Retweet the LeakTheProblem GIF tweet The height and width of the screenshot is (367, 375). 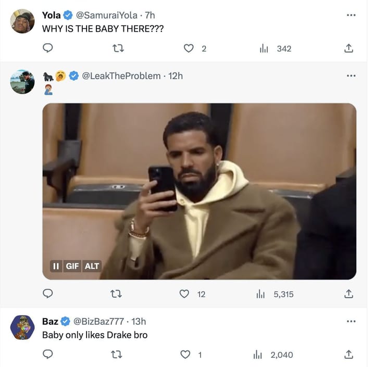(x=117, y=294)
